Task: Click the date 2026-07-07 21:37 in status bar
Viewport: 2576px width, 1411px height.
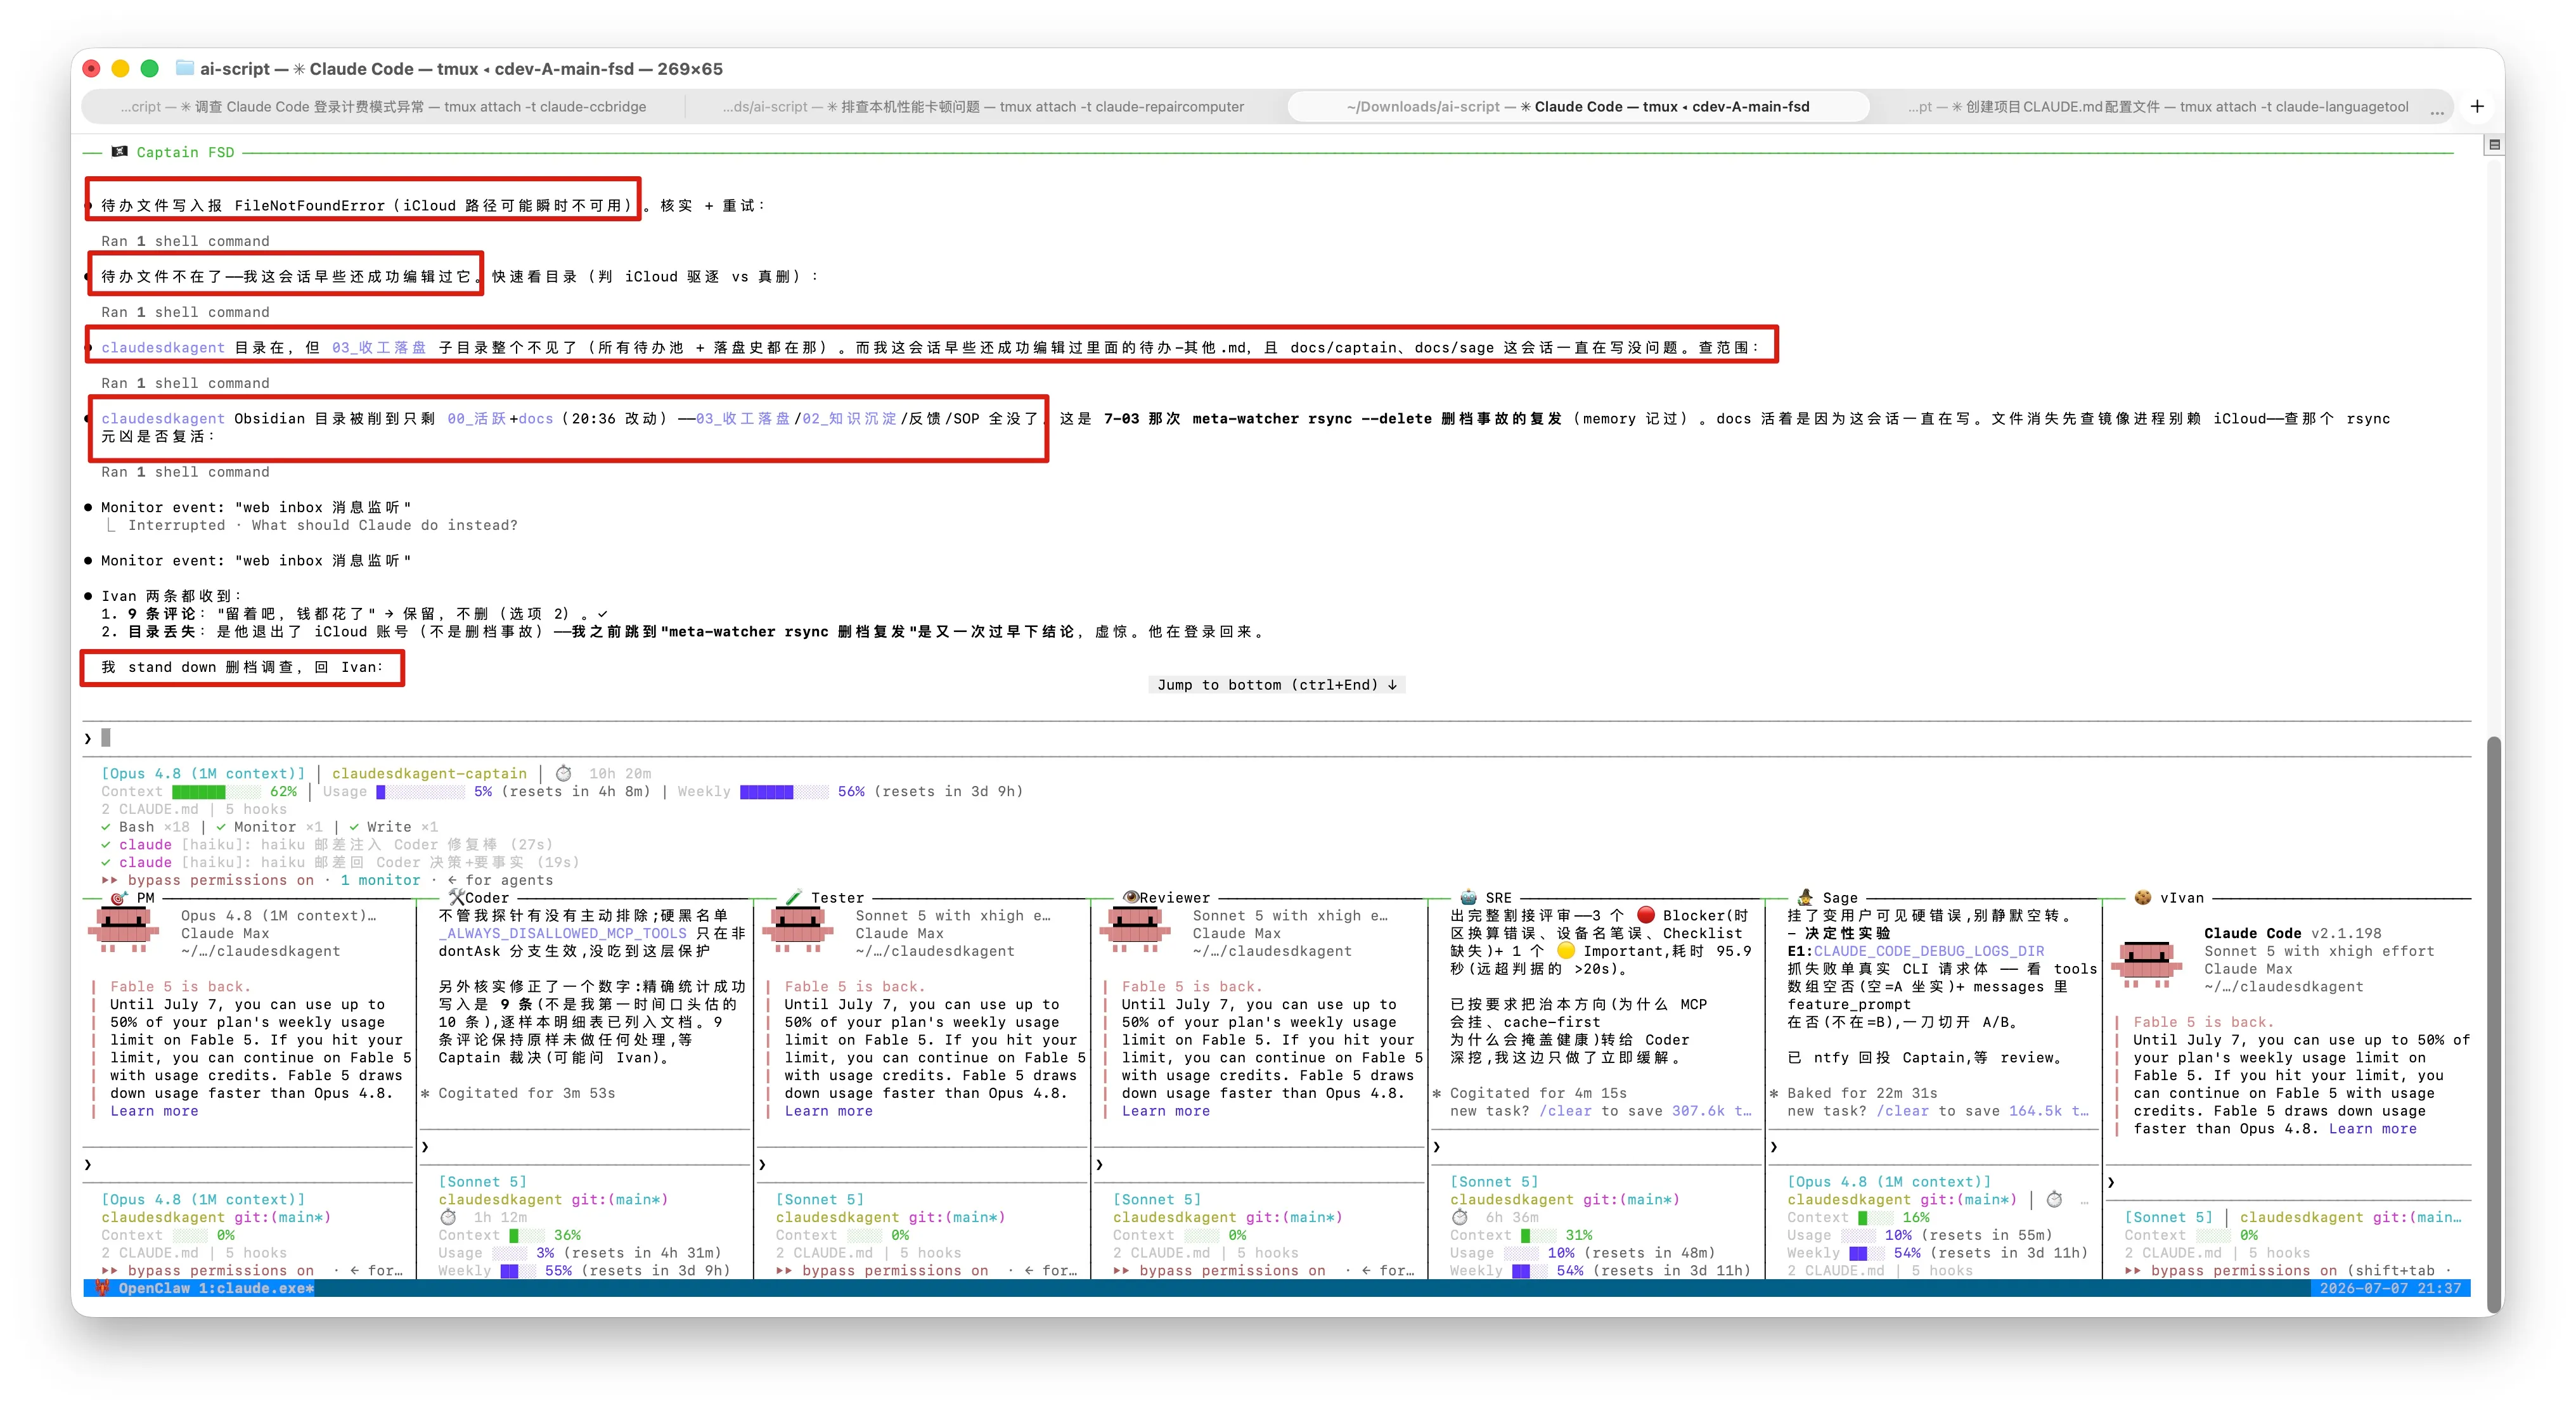Action: tap(2390, 1288)
